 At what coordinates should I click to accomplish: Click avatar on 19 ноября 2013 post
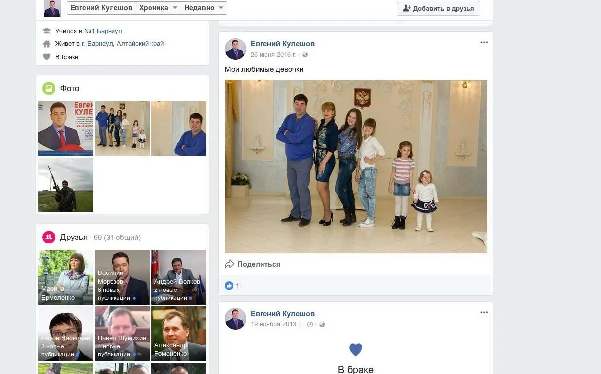[235, 319]
